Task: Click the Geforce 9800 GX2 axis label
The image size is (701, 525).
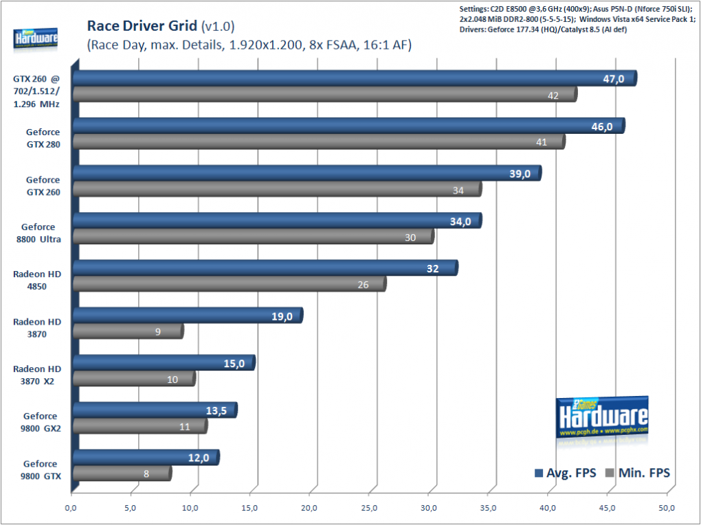Action: [41, 422]
